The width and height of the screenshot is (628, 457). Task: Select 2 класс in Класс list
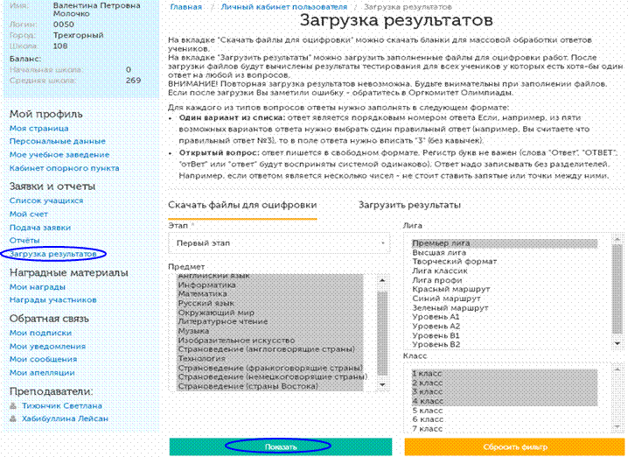(x=505, y=383)
